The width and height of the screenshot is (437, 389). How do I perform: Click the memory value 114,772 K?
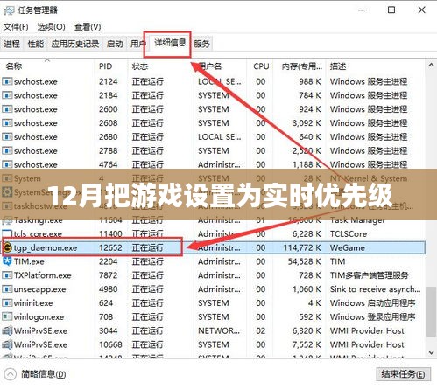coord(302,247)
